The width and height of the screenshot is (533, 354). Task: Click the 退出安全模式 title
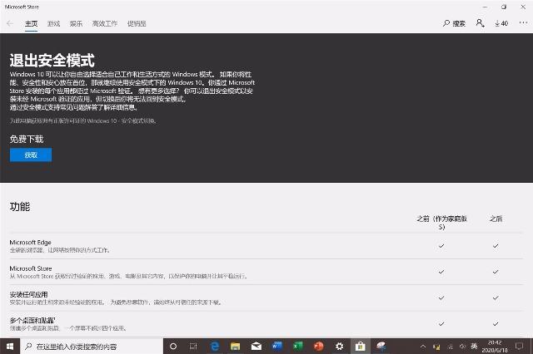point(52,61)
